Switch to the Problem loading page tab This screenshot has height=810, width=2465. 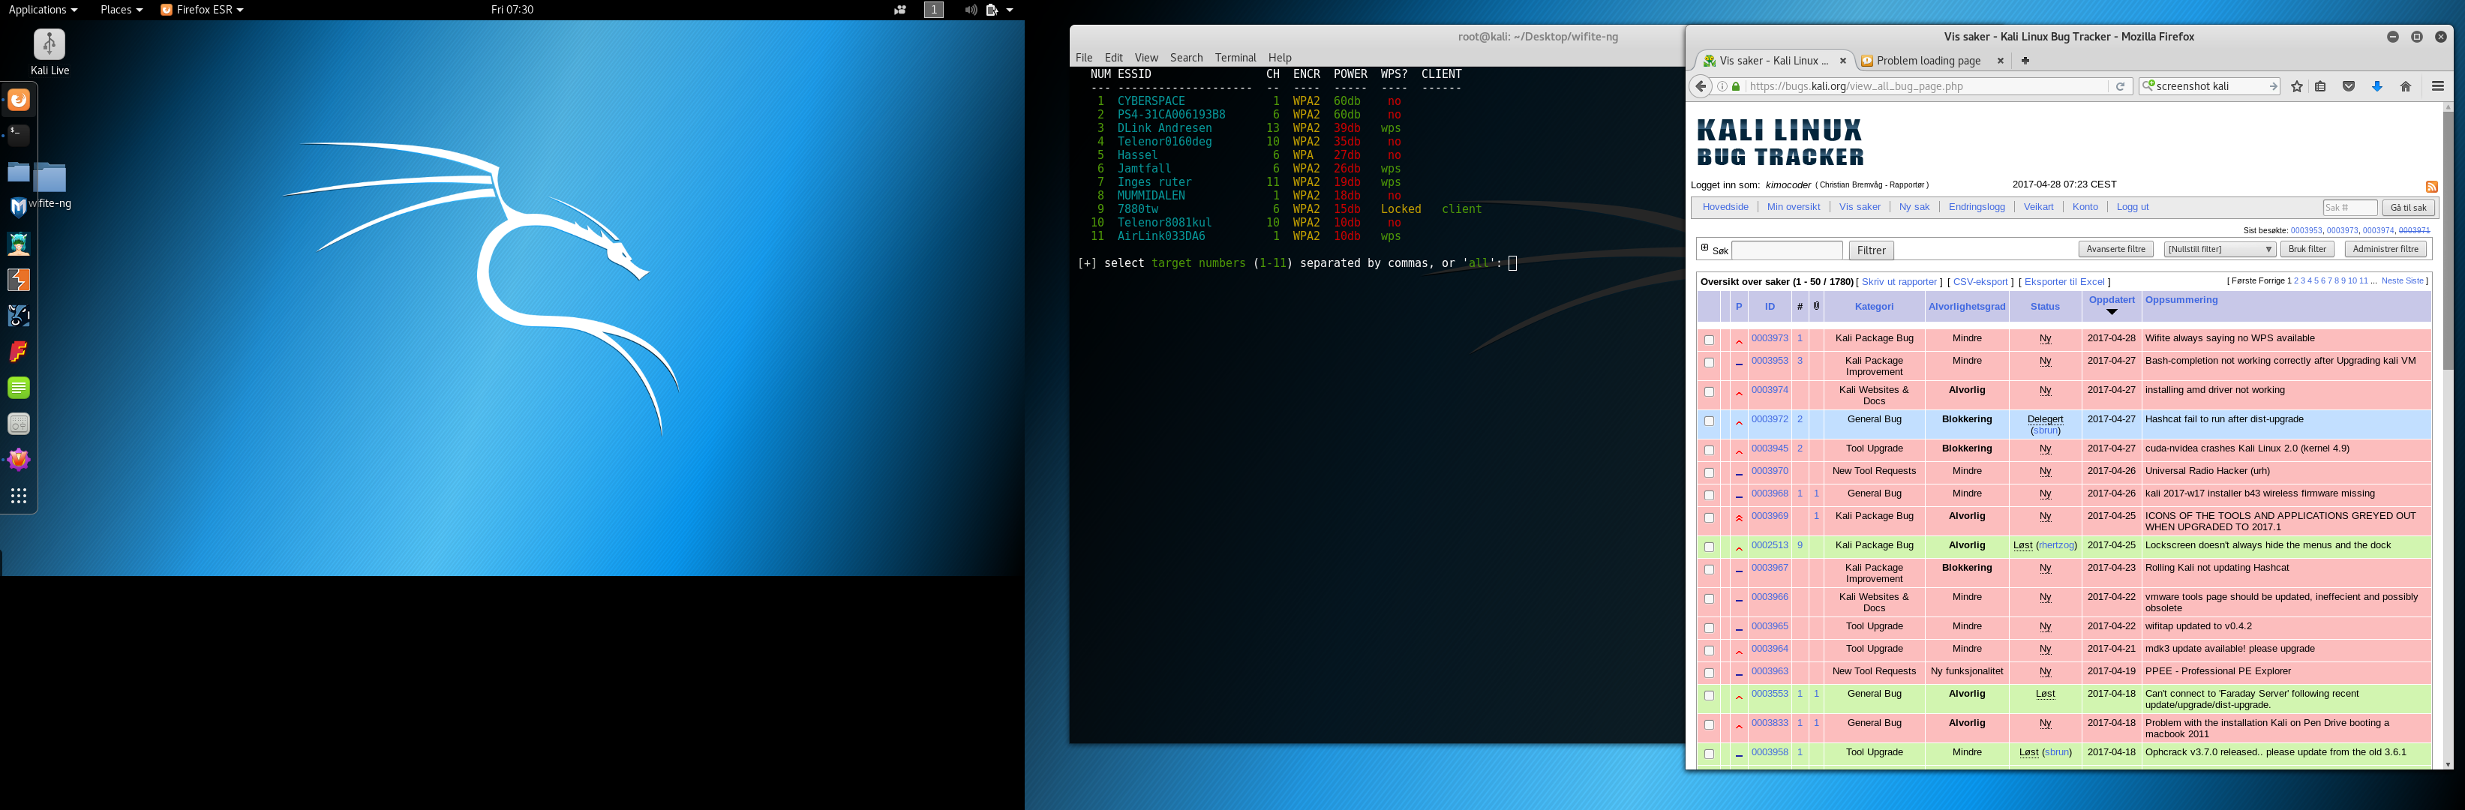click(1928, 60)
